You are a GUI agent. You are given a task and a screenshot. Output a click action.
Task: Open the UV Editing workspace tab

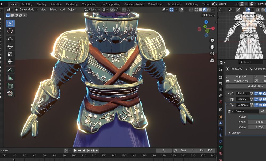click(x=192, y=4)
